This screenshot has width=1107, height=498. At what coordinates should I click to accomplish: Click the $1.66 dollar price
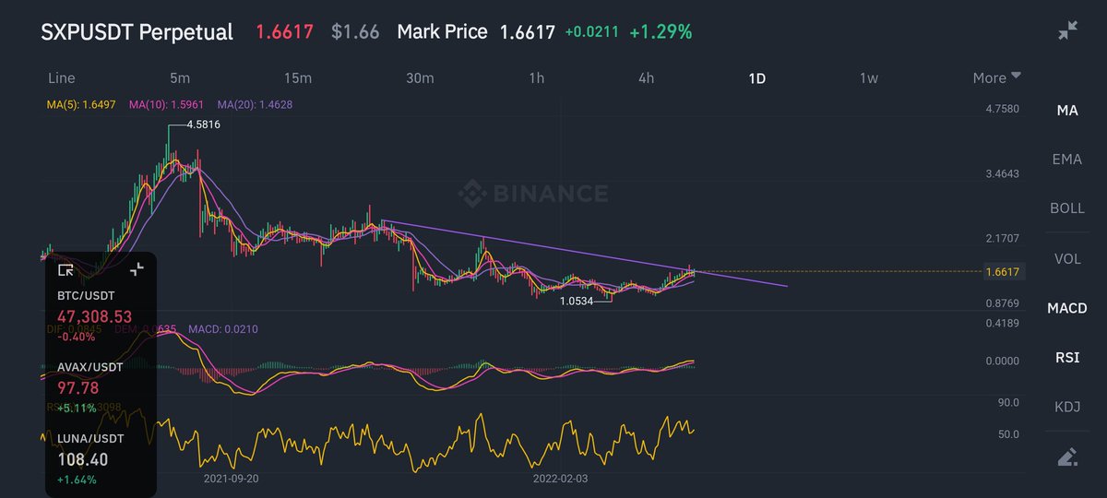click(355, 31)
